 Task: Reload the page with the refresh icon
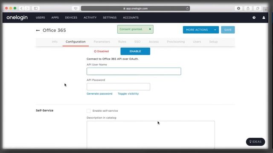(187, 8)
